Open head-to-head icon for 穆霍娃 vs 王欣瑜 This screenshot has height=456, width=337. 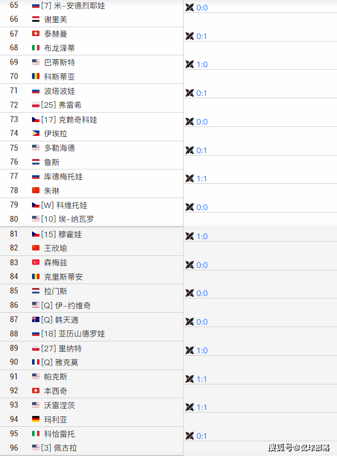(x=189, y=236)
